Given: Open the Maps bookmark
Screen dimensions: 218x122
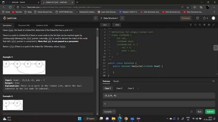Looking at the screenshot, I should 28,12.
